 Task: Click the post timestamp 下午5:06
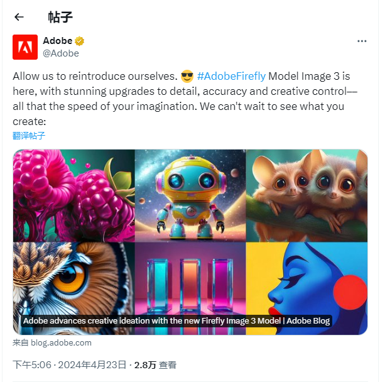(32, 365)
